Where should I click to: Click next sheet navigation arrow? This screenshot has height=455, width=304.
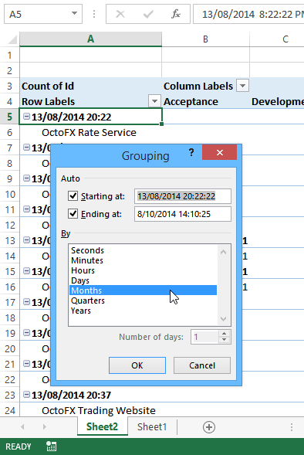44,427
